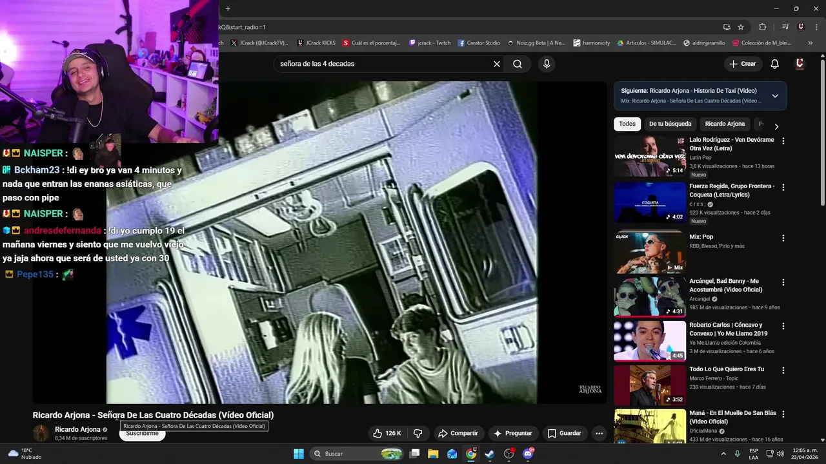Open Arcángel Me Acostumbré video title
The width and height of the screenshot is (826, 464).
725,285
